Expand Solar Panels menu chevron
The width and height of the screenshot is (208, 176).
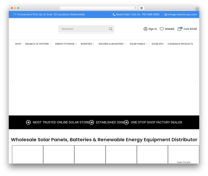point(146,44)
